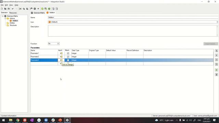This screenshot has height=123, width=219.
Task: Click the move parameter down icon
Action: (216, 60)
